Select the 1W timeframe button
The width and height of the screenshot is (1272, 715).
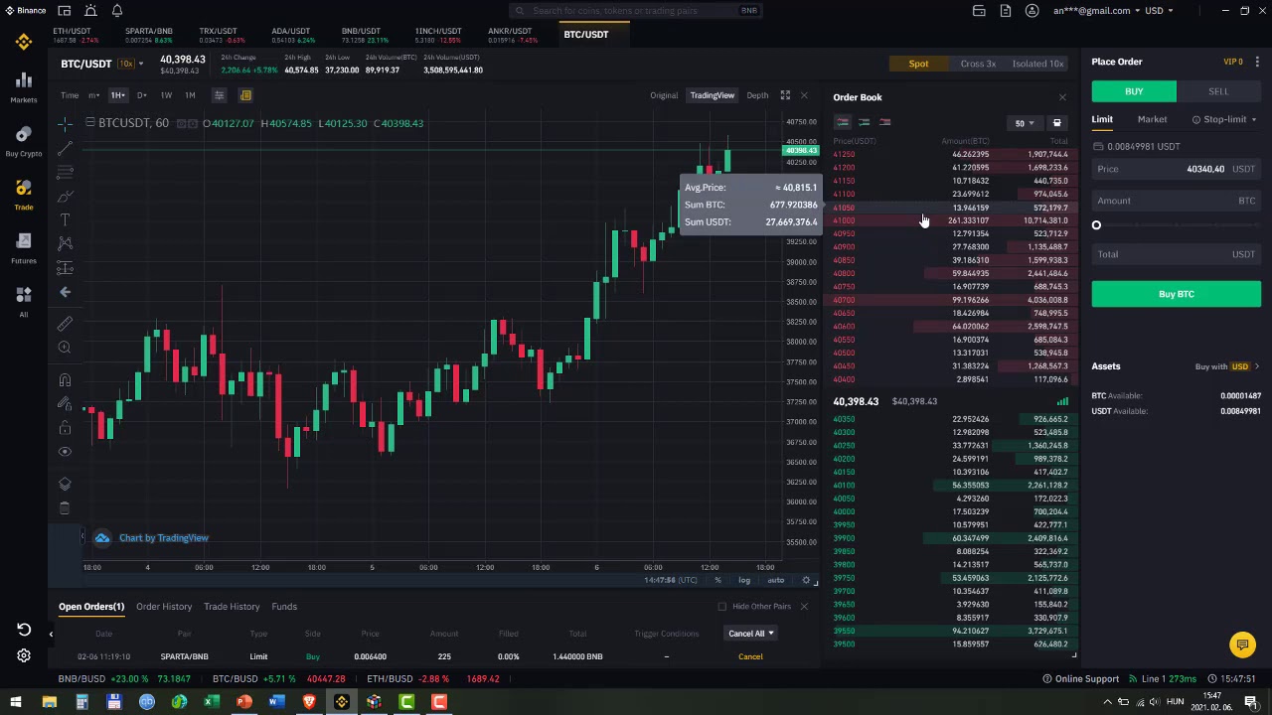(166, 95)
